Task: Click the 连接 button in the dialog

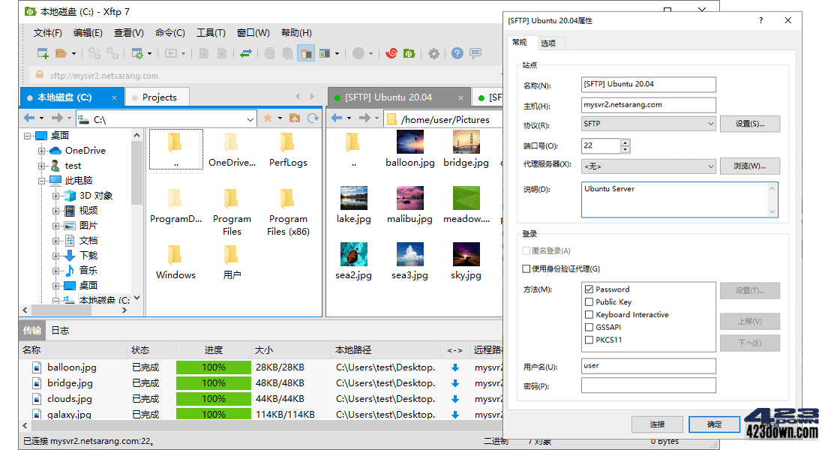Action: pyautogui.click(x=657, y=424)
